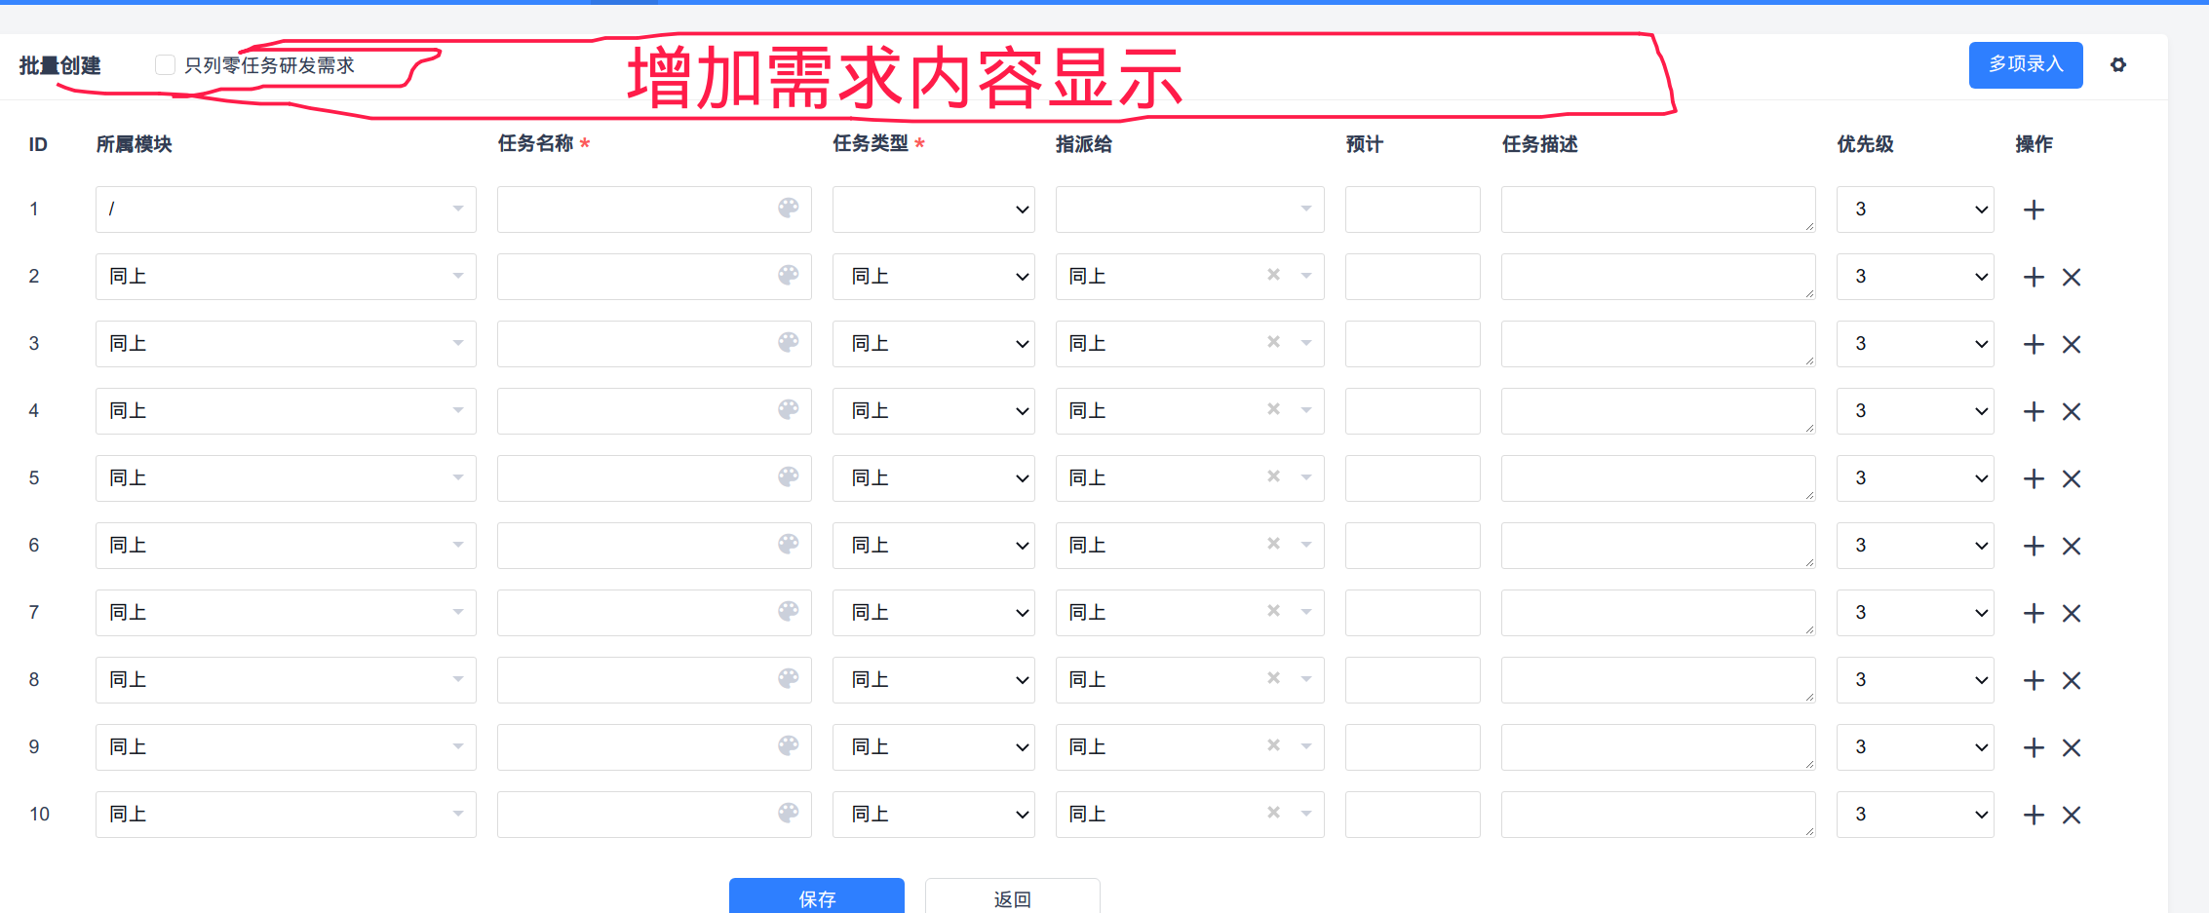Viewport: 2209px width, 913px height.
Task: Click the 所属模块 column header
Action: 134,144
